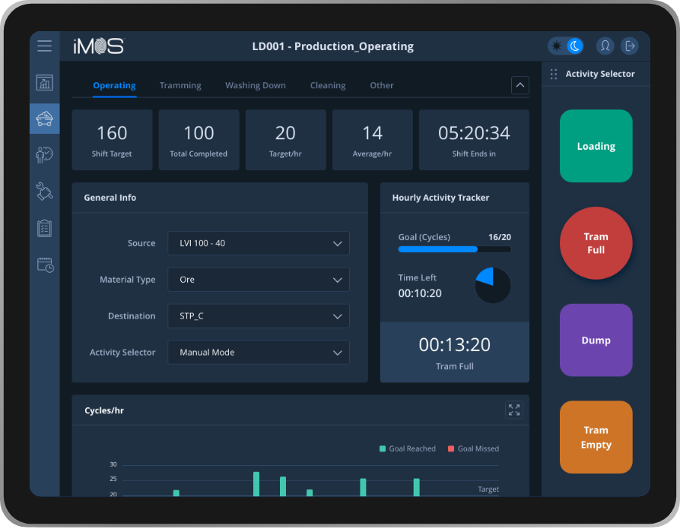
Task: Switch to the Washing Down tab
Action: (256, 85)
